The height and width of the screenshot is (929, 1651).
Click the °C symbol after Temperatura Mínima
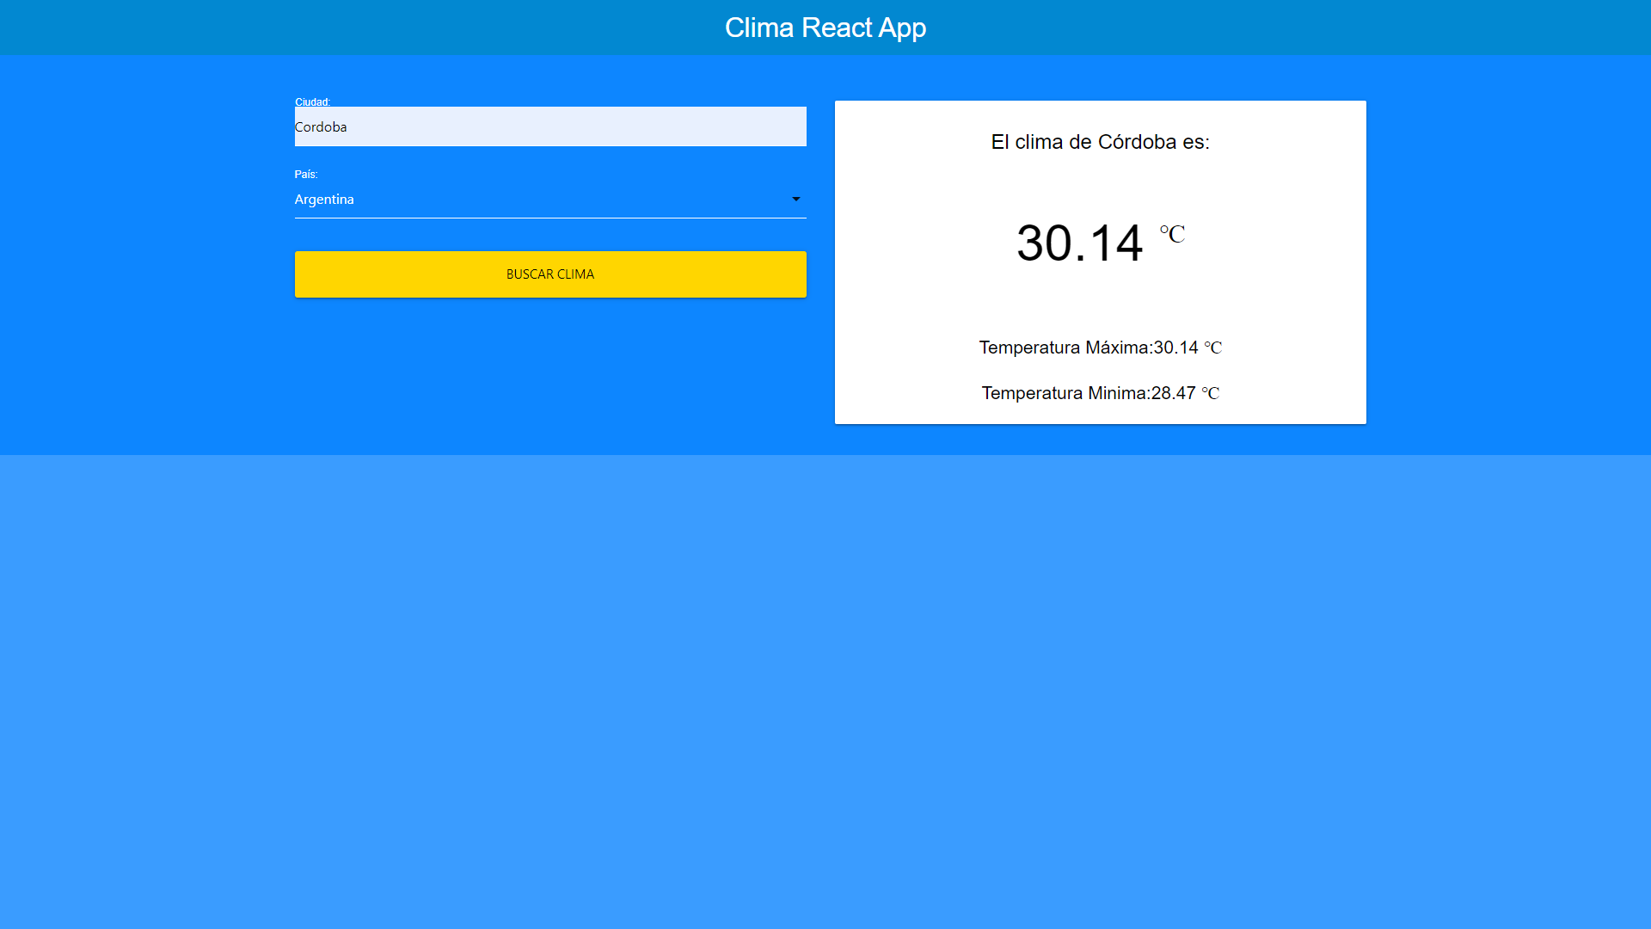point(1210,393)
